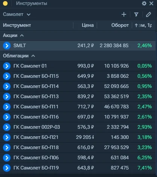Click turnover value 10 105 926
Screen dimensions: 157x177
click(117, 66)
